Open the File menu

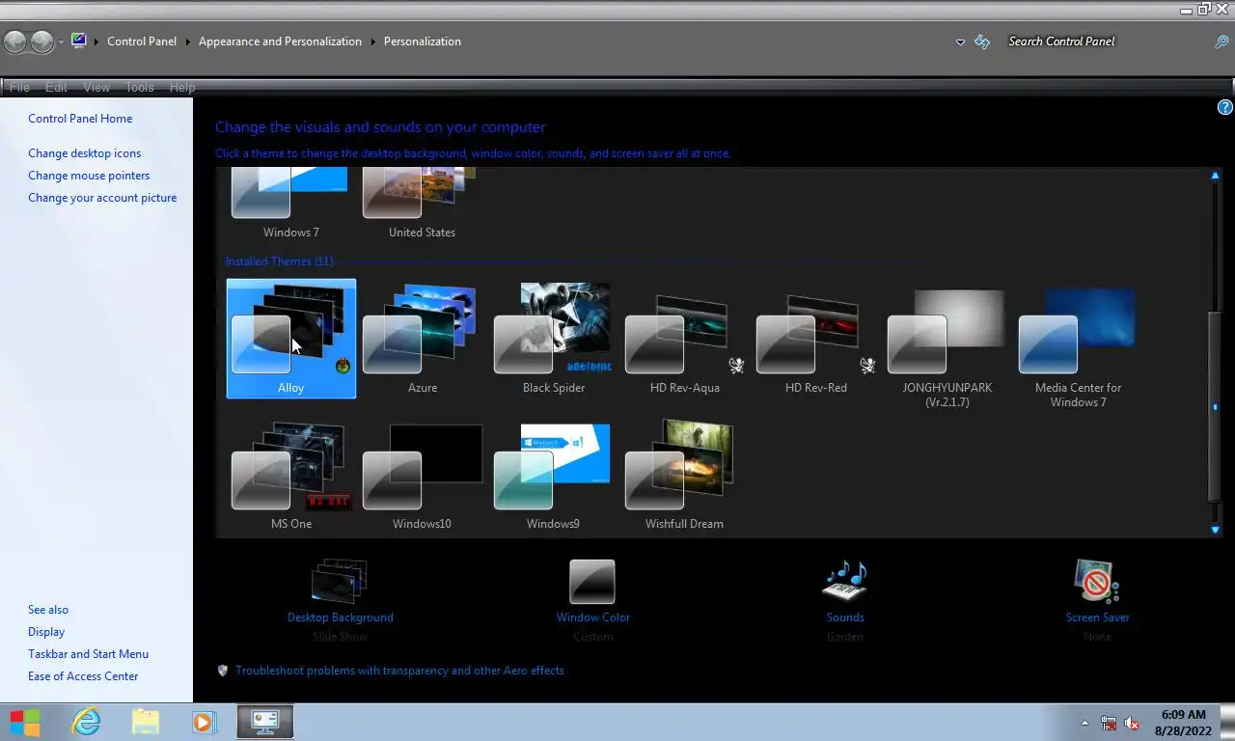click(x=19, y=87)
